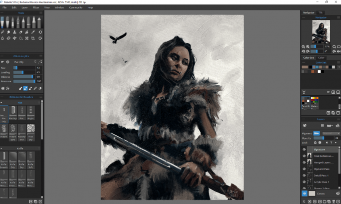Hide the Final Details layer
The image size is (341, 204).
[304, 156]
